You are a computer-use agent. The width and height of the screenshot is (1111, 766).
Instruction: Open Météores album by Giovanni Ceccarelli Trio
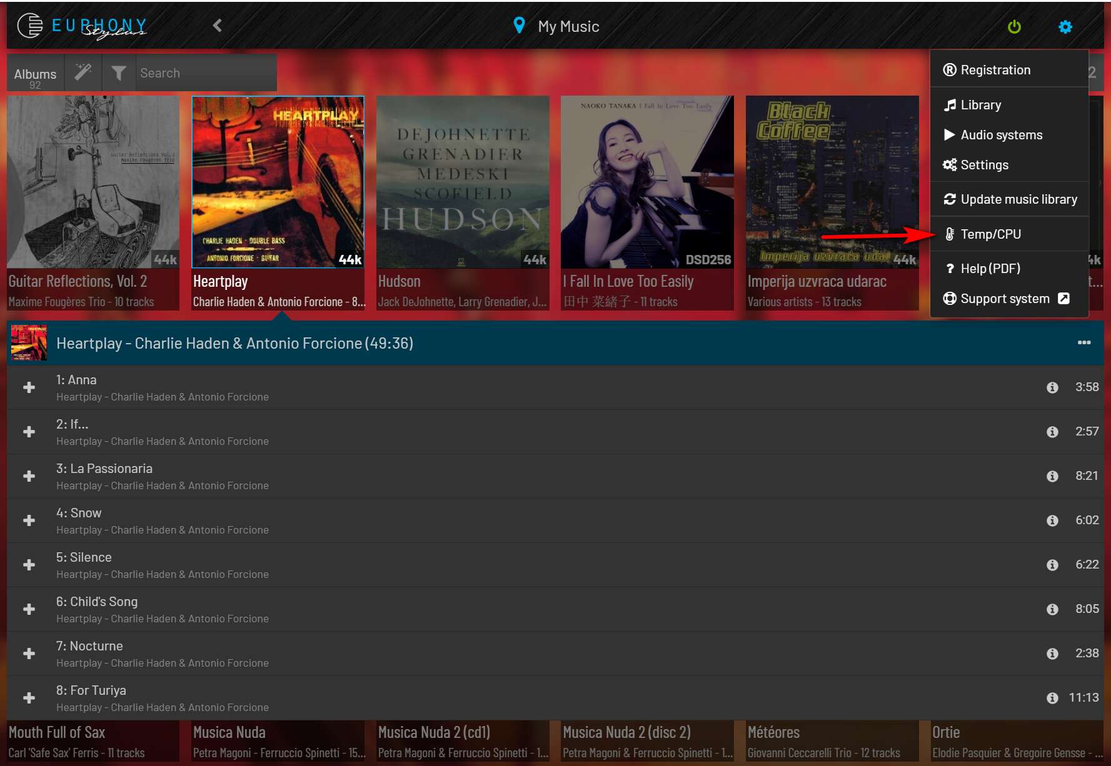pyautogui.click(x=832, y=742)
